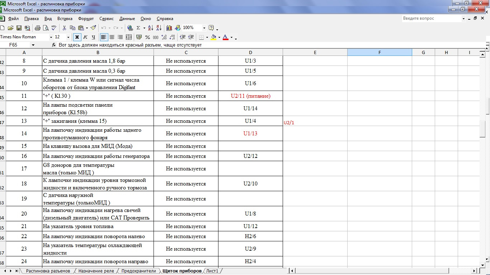The image size is (490, 275).
Task: Click the Merge and Center icon
Action: [x=128, y=37]
